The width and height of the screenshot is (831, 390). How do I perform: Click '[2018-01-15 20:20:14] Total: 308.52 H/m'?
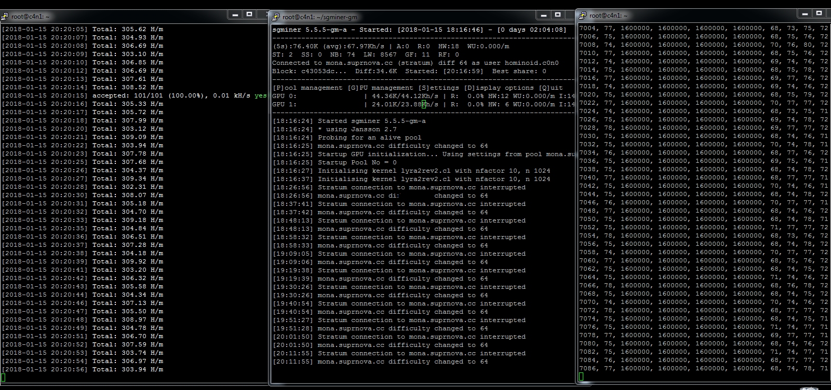coord(82,87)
